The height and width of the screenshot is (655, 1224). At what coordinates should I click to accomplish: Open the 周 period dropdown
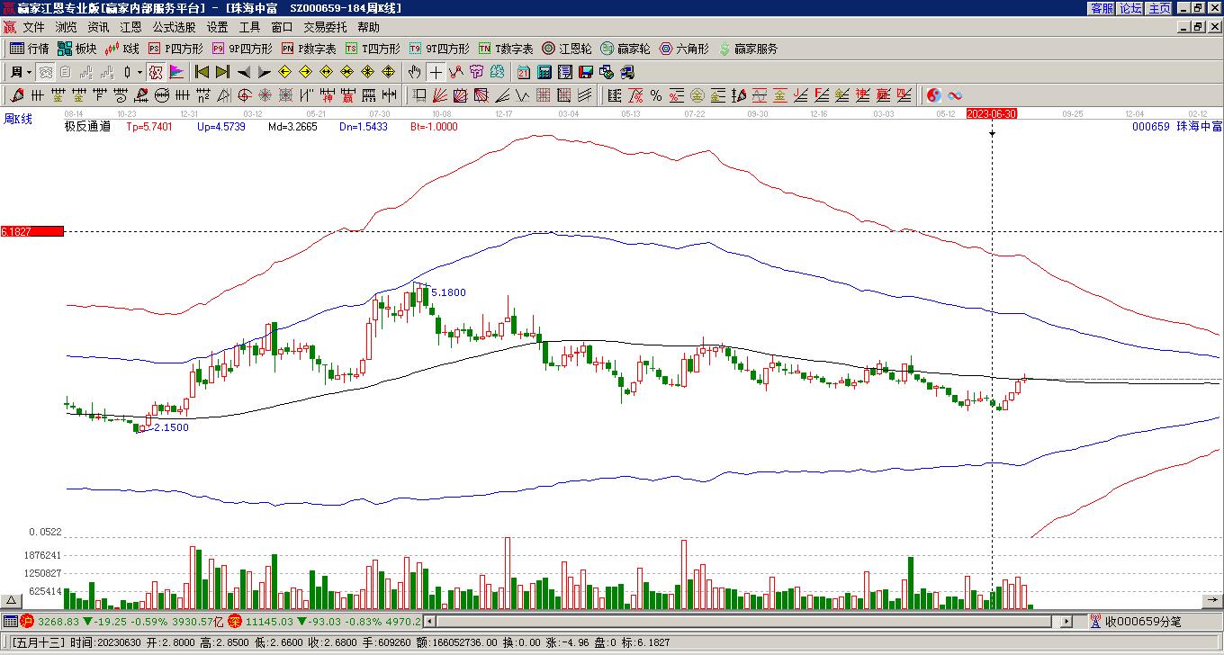pyautogui.click(x=21, y=72)
